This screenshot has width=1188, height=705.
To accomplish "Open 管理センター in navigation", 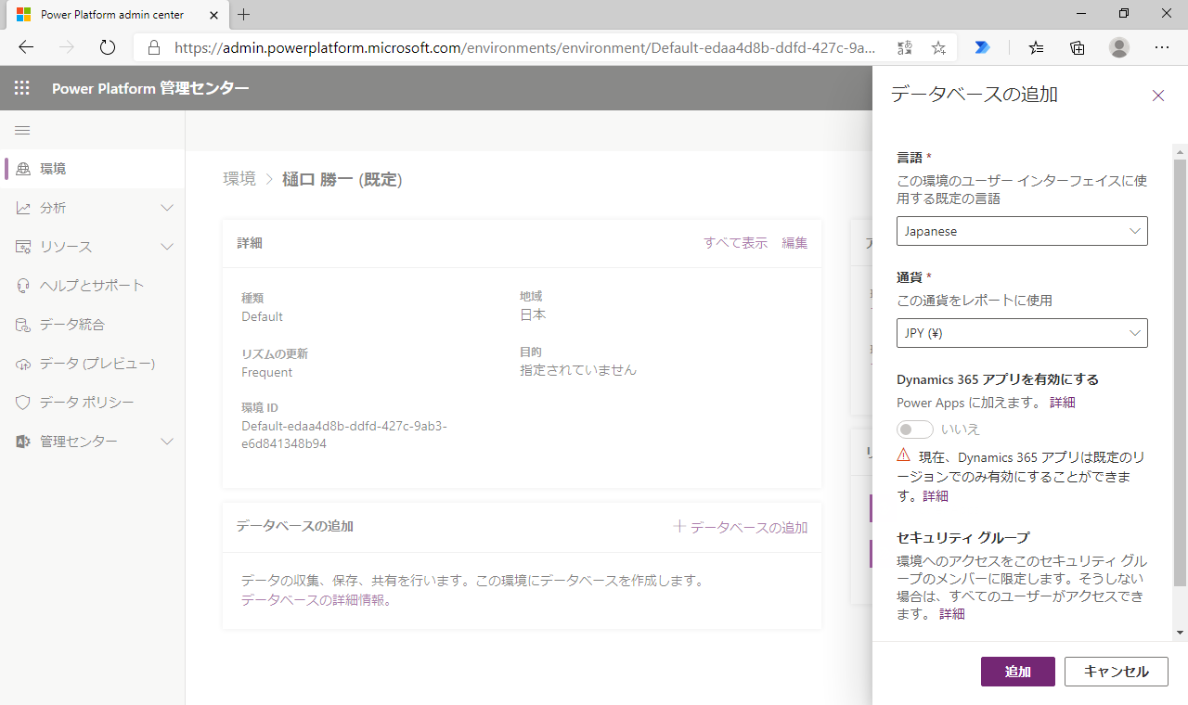I will click(93, 442).
